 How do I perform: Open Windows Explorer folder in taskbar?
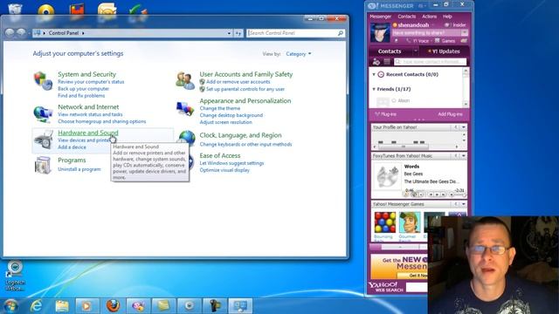point(62,306)
